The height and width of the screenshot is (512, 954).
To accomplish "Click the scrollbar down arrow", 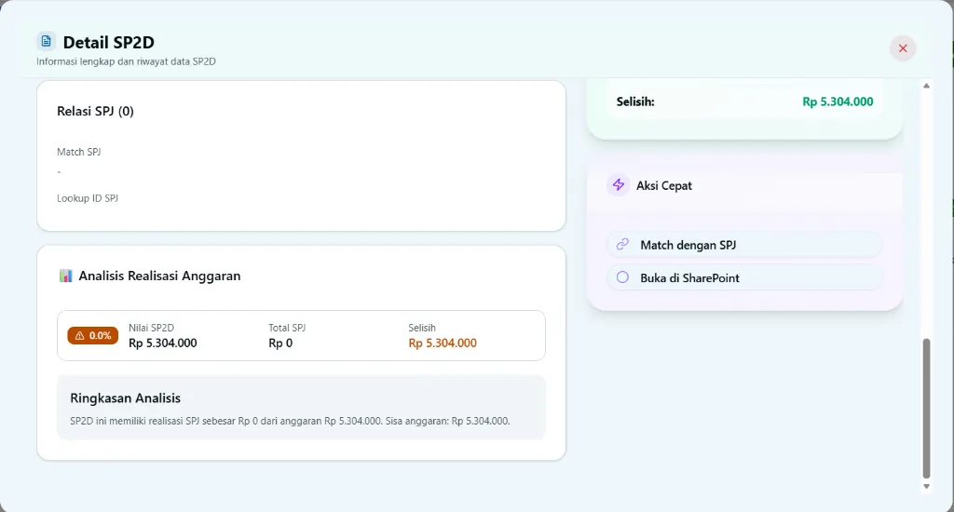I will (x=926, y=486).
